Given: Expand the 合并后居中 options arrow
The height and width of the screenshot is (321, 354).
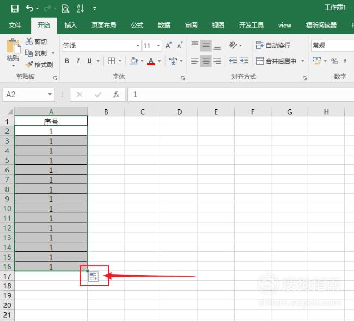Looking at the screenshot, I should (302, 61).
